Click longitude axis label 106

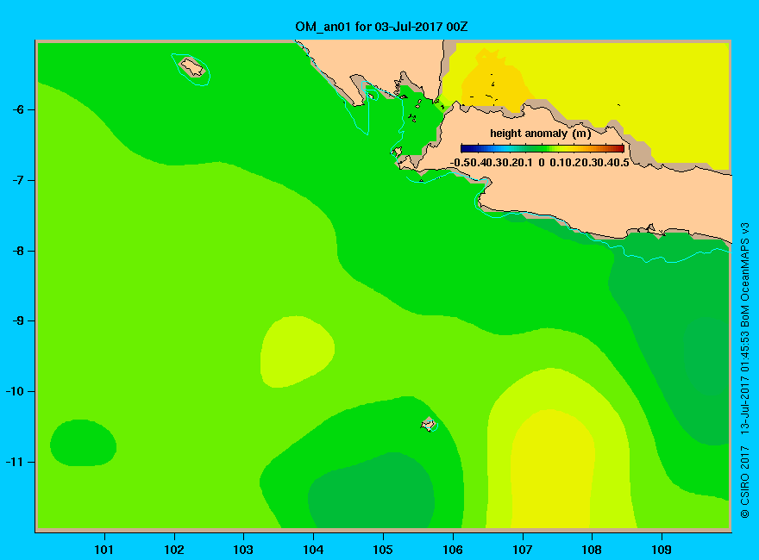coord(453,550)
